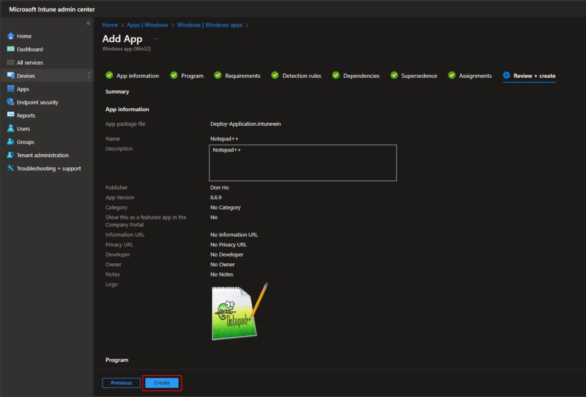The height and width of the screenshot is (397, 586).
Task: Open Troubleshooting + support in sidebar
Action: (x=49, y=169)
